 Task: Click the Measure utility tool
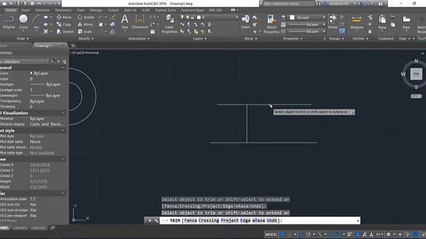357,22
